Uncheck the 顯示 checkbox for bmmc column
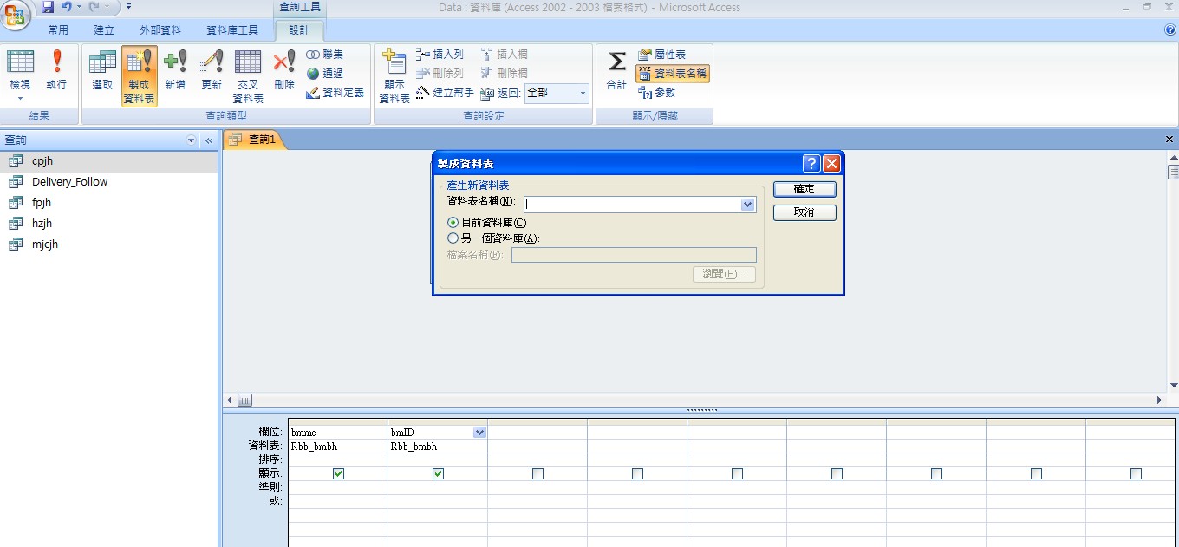 tap(338, 474)
